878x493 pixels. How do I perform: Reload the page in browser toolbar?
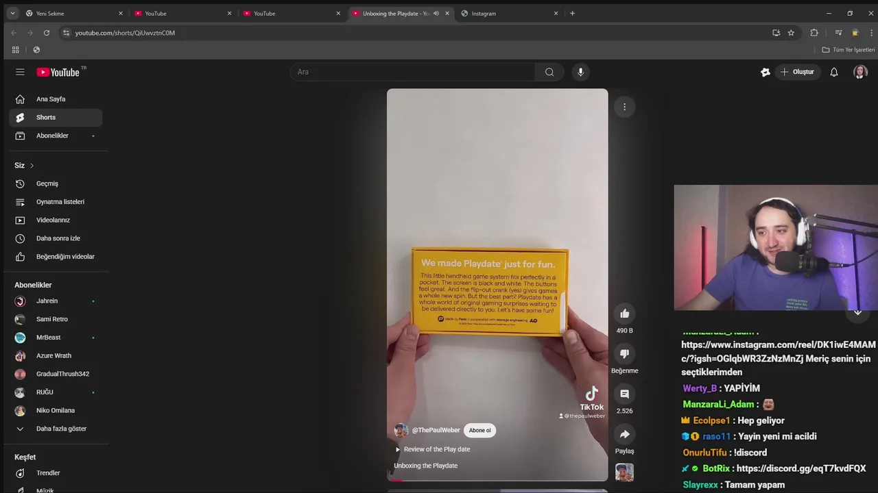point(47,33)
